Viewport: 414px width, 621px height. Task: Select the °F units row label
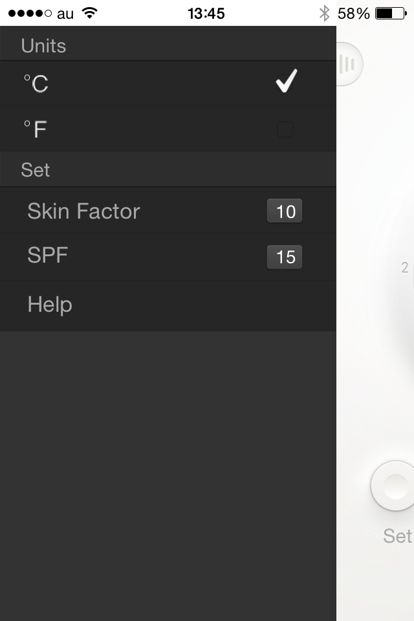36,129
